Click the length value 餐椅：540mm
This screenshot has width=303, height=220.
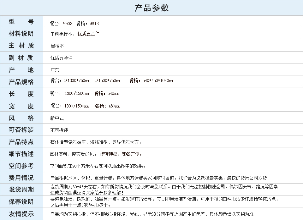[x=106, y=94]
